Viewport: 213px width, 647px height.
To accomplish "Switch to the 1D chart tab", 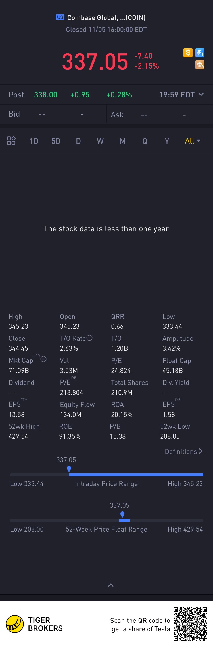I will [34, 141].
